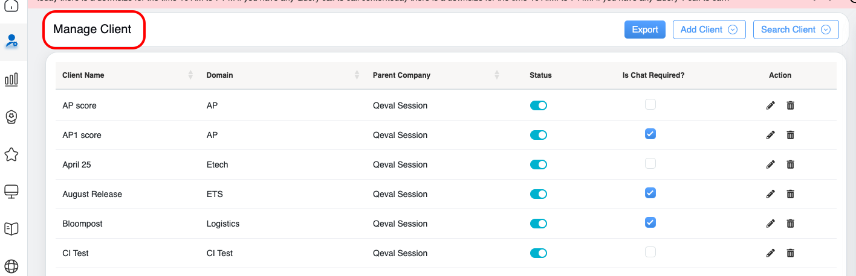
Task: Sort table by Parent Company column
Action: [x=496, y=75]
